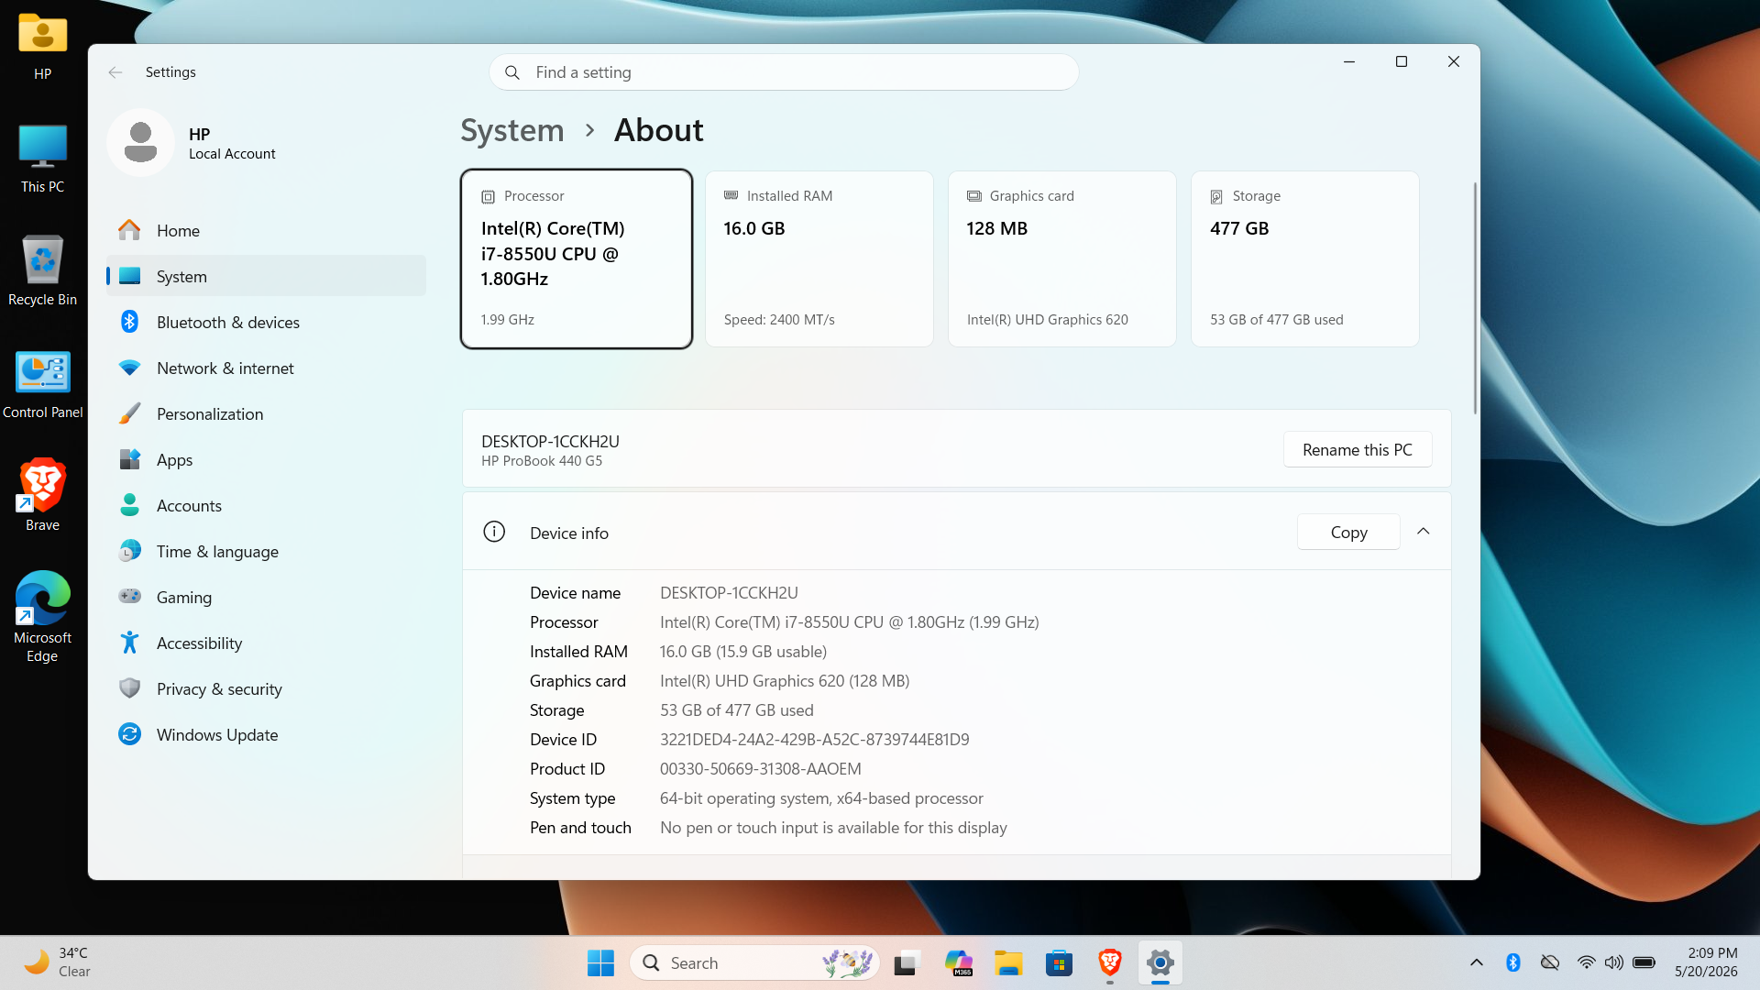This screenshot has width=1760, height=990.
Task: Click the battery tray icon
Action: click(x=1644, y=962)
